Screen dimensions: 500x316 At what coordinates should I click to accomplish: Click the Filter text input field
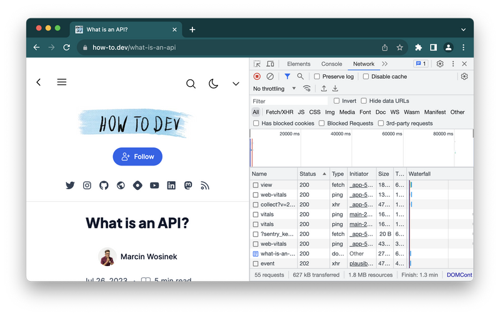(289, 101)
